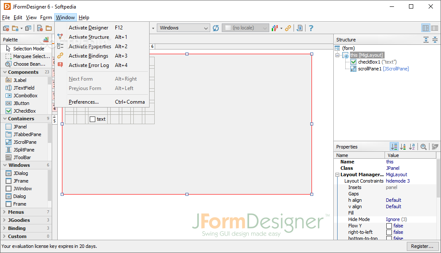Image resolution: width=441 pixels, height=253 pixels.
Task: Open the (no locale) combo box
Action: click(245, 28)
